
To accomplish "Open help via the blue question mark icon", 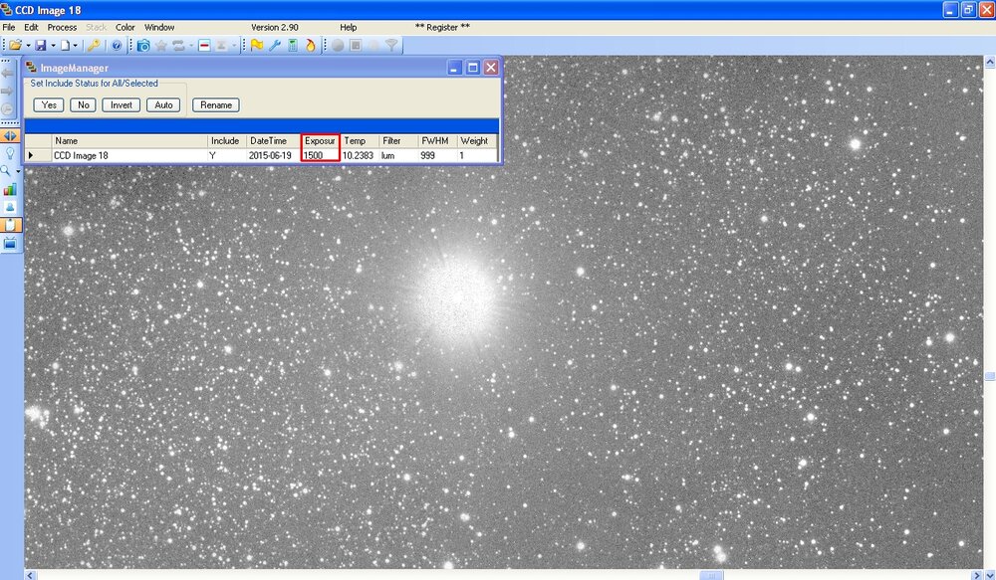I will coord(117,46).
